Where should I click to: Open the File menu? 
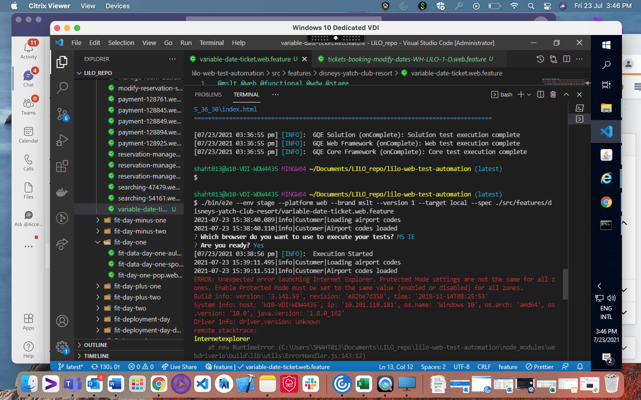[x=76, y=42]
